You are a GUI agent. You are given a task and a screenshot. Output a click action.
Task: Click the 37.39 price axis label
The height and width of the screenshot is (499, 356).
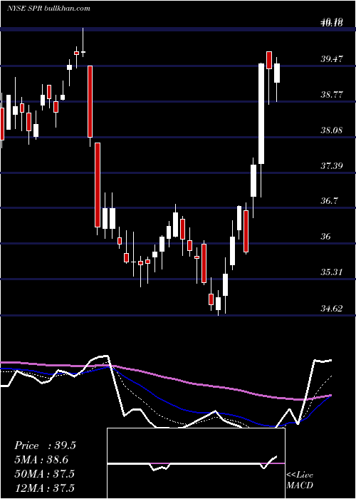pos(332,165)
